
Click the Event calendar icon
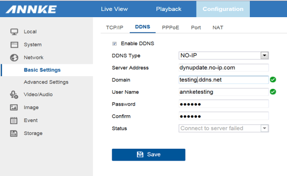14,120
